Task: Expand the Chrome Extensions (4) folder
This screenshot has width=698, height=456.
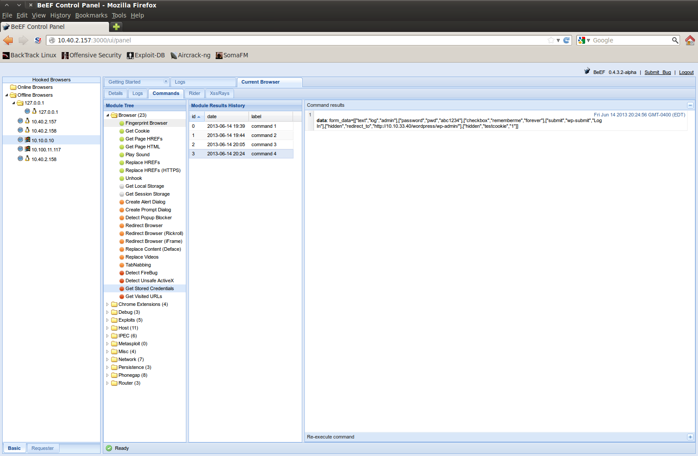Action: [x=108, y=305]
